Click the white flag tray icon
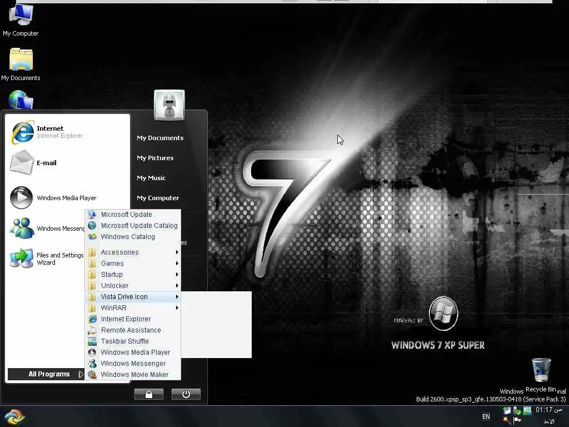 [517, 420]
